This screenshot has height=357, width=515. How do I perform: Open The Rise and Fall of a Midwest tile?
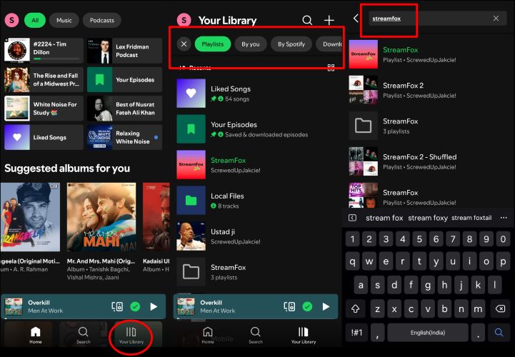44,79
